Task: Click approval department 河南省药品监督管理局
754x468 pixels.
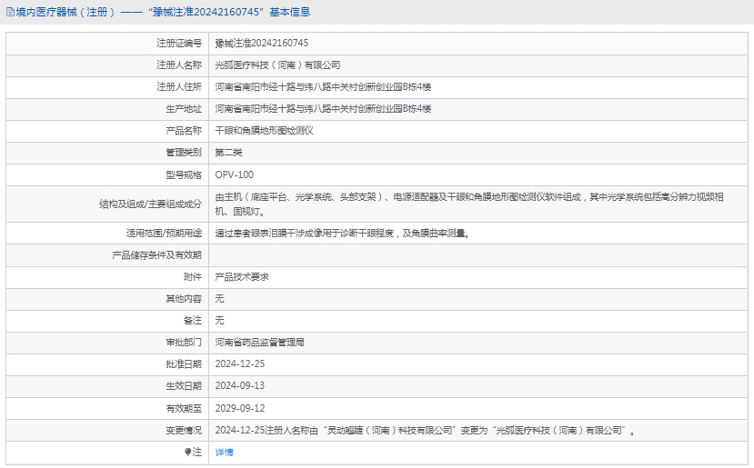Action: pyautogui.click(x=259, y=342)
